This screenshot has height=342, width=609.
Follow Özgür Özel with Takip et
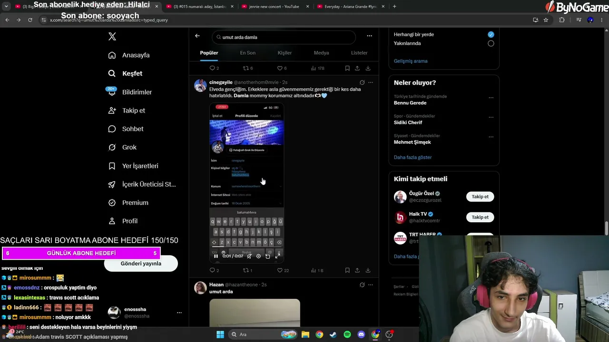coord(480,197)
